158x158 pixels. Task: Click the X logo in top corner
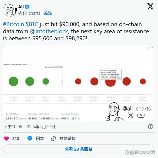(150, 6)
